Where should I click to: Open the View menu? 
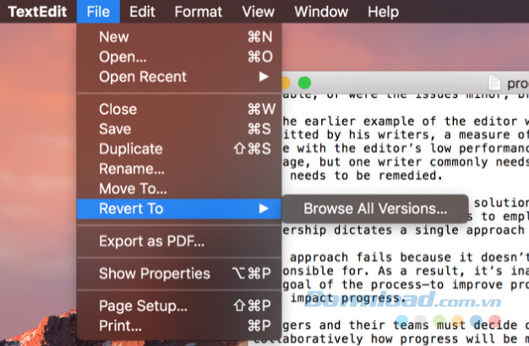[258, 12]
